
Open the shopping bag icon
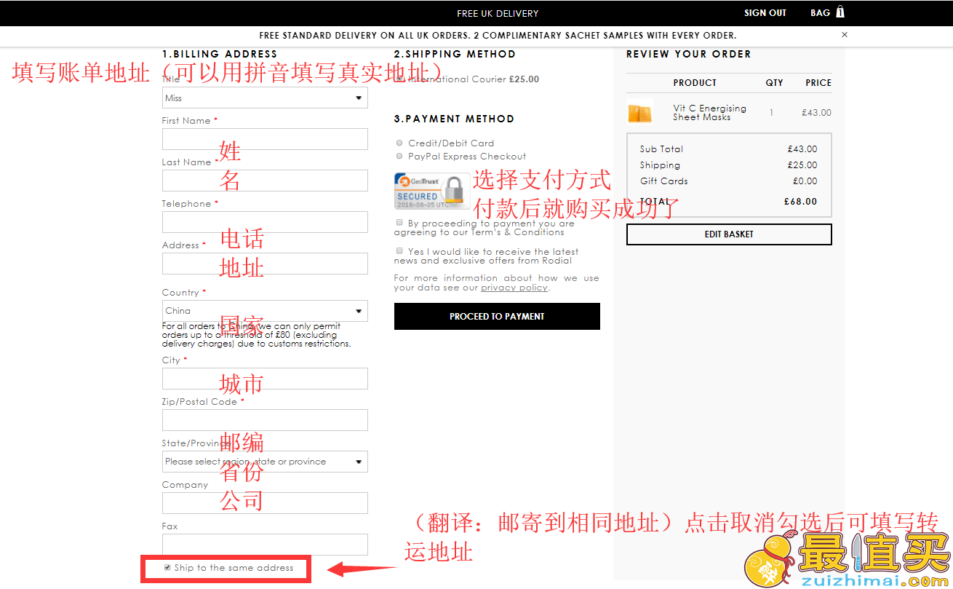click(840, 12)
